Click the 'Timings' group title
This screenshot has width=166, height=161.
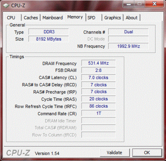[x=17, y=57]
